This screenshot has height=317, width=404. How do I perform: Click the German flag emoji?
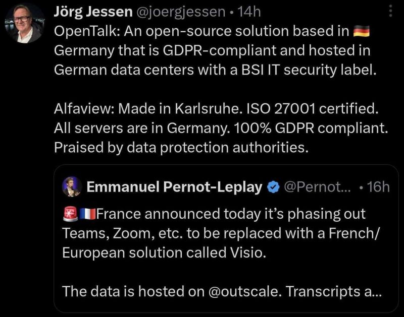[362, 31]
